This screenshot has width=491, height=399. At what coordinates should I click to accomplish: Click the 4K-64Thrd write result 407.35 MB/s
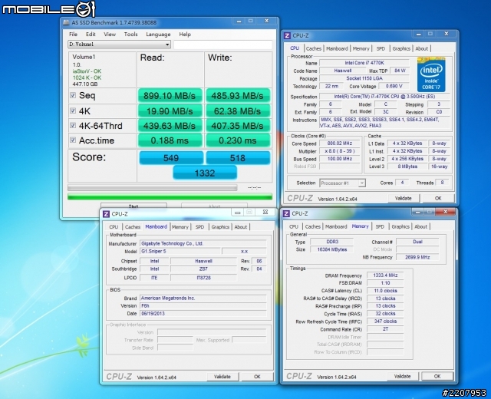(238, 126)
